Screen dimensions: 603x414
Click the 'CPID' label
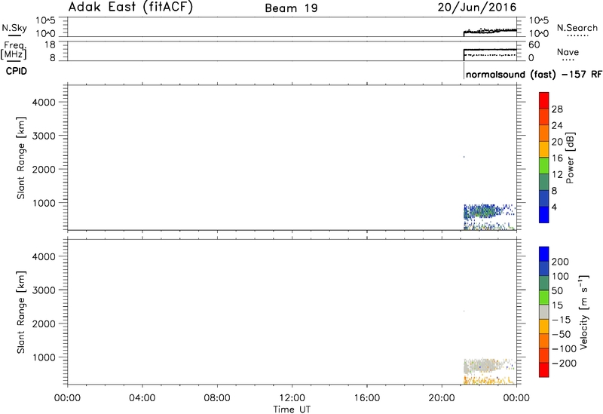click(x=17, y=71)
